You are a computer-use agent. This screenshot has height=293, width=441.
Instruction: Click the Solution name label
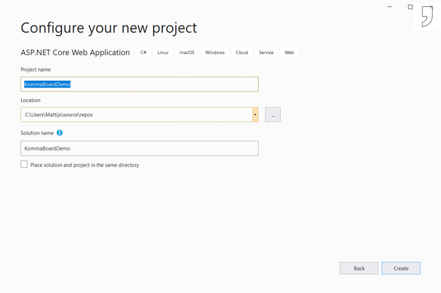tap(37, 133)
